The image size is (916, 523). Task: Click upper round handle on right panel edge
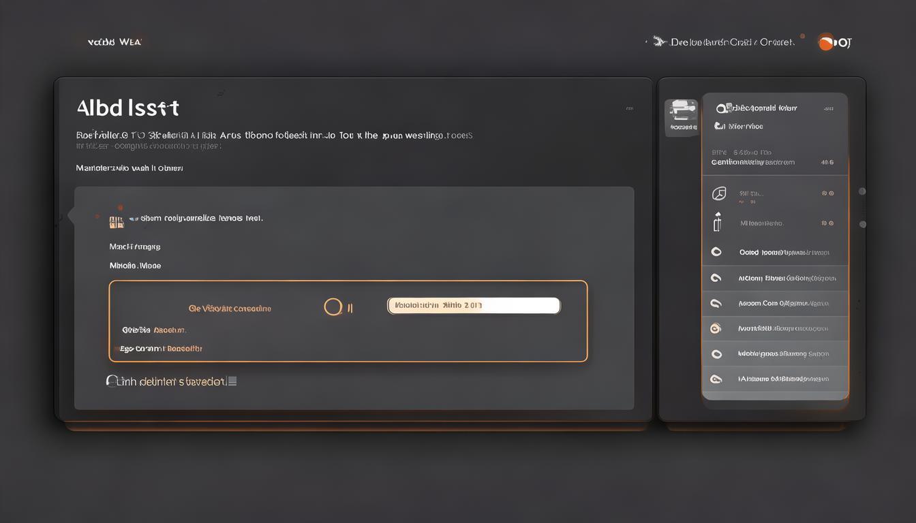pyautogui.click(x=862, y=191)
